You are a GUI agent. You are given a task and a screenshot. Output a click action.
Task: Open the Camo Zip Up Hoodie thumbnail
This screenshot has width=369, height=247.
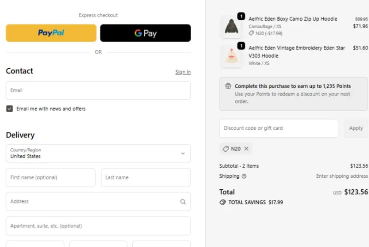[232, 26]
